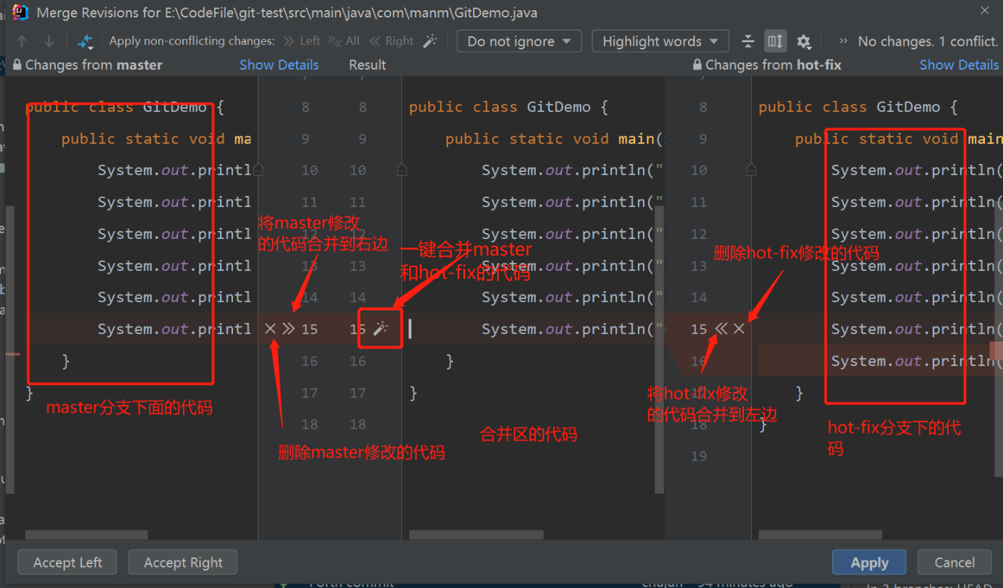Apply All non-conflicting changes
Image resolution: width=1003 pixels, height=588 pixels.
pyautogui.click(x=344, y=41)
